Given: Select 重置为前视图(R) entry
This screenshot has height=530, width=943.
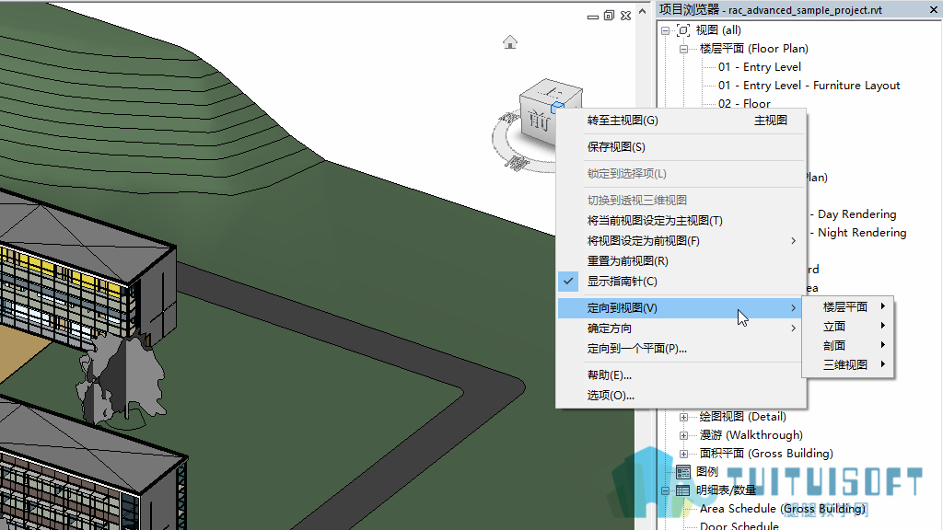Looking at the screenshot, I should (x=681, y=260).
